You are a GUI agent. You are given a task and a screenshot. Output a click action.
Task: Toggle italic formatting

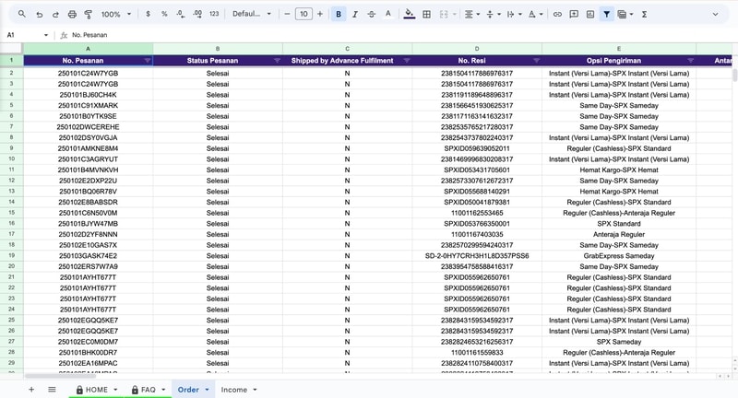click(355, 15)
